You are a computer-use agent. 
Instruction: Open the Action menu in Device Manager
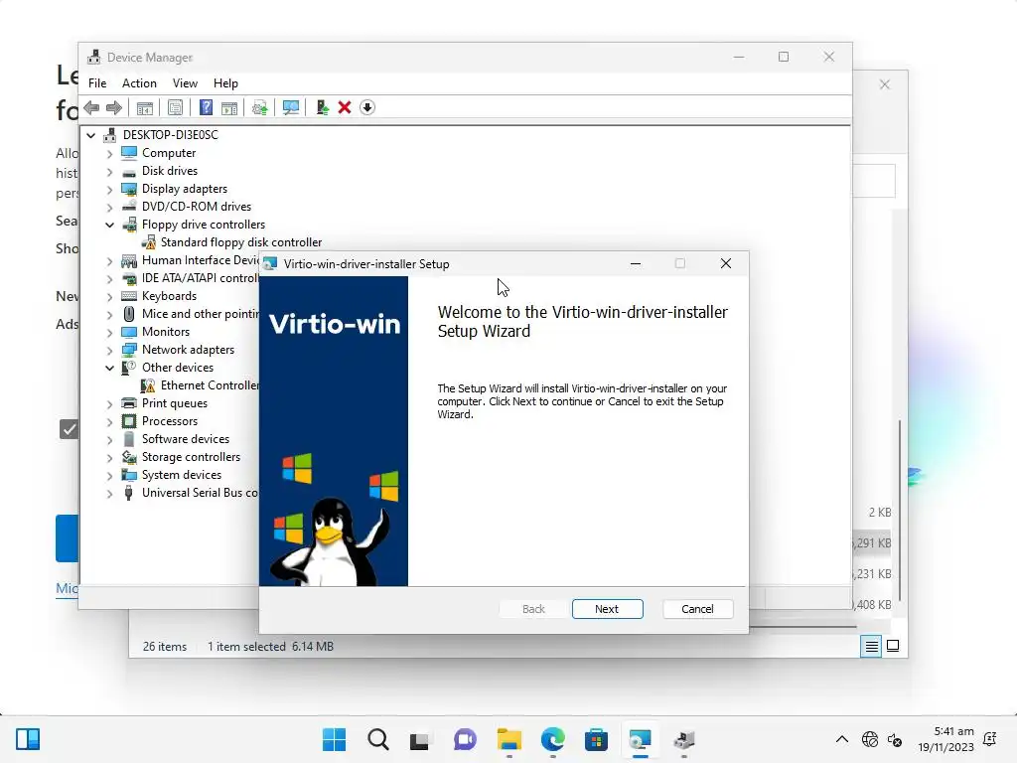click(x=139, y=83)
